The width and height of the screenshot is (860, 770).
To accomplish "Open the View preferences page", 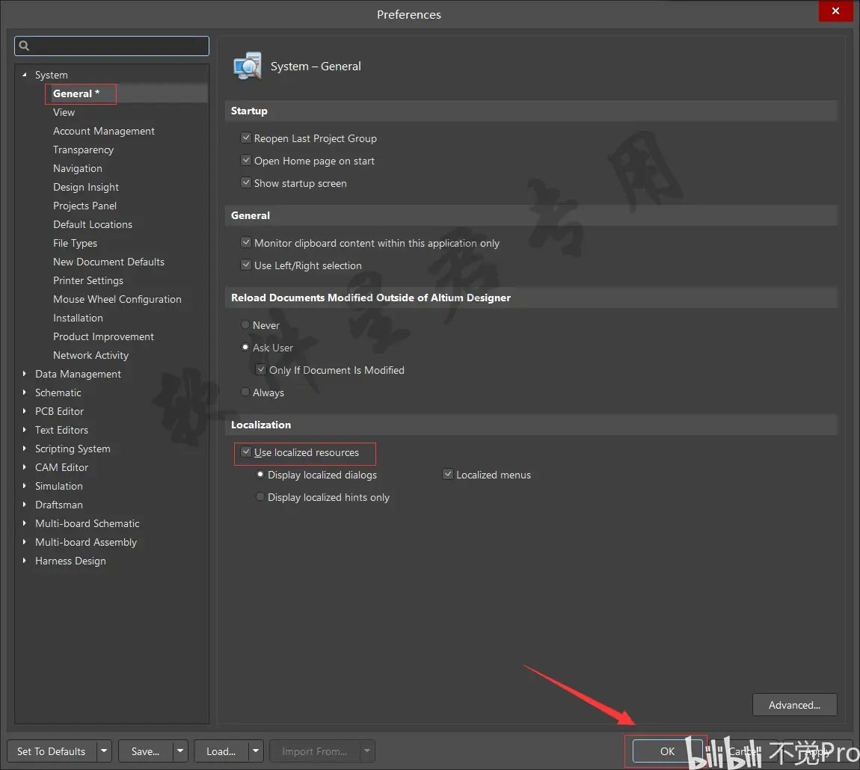I will [x=64, y=112].
